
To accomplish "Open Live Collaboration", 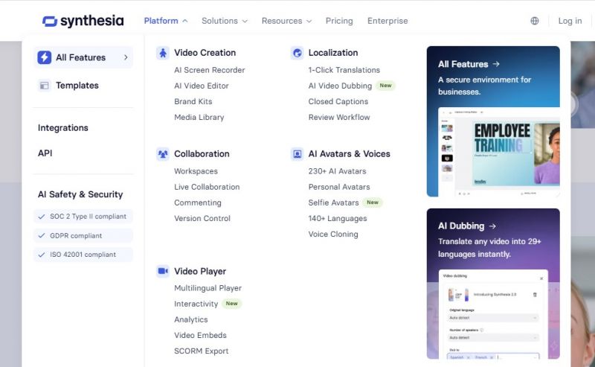I will [207, 187].
